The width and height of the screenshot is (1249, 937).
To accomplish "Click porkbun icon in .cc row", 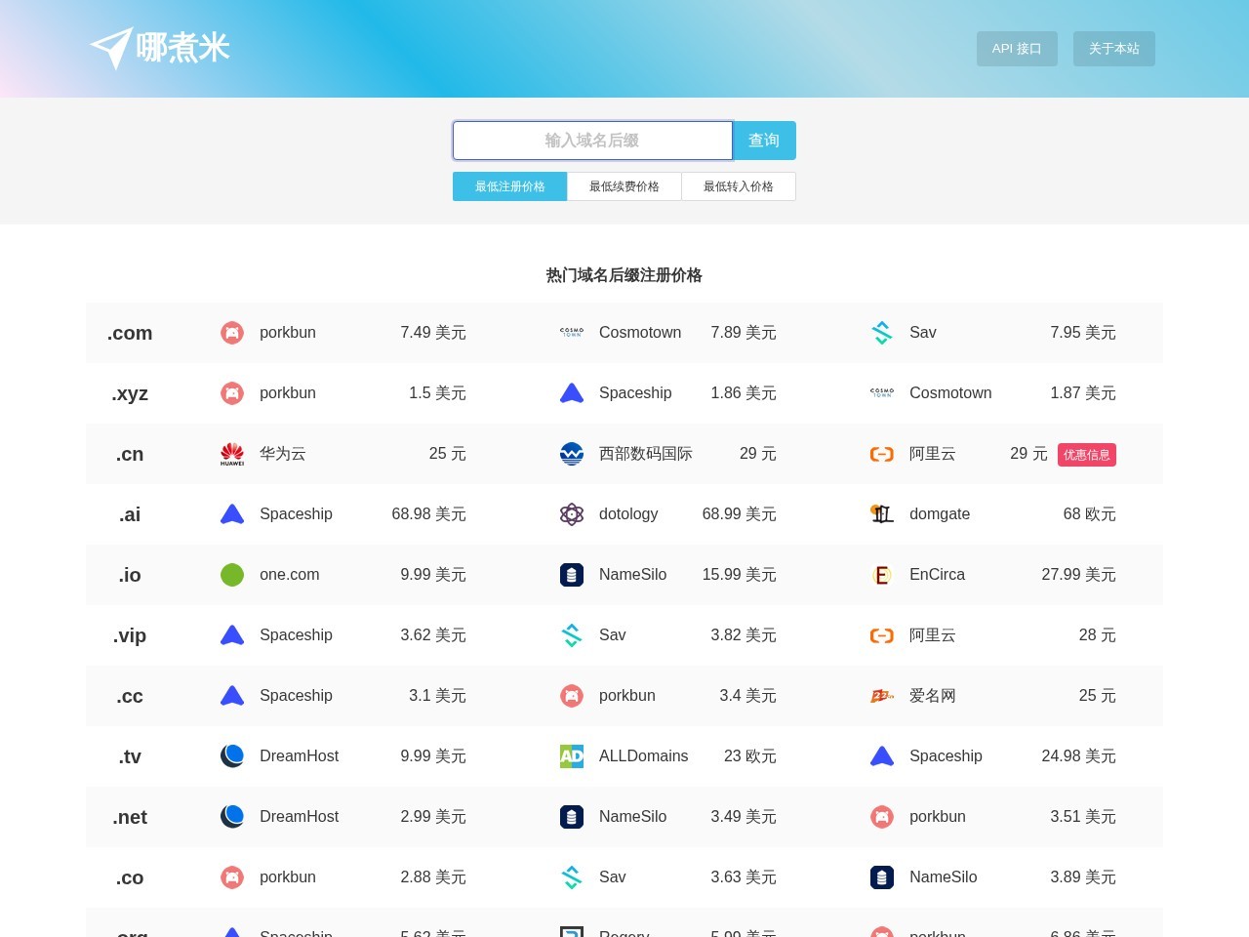I will [x=572, y=696].
